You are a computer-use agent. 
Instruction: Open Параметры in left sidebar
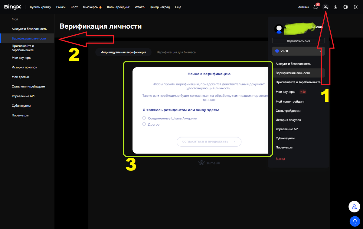(x=20, y=116)
